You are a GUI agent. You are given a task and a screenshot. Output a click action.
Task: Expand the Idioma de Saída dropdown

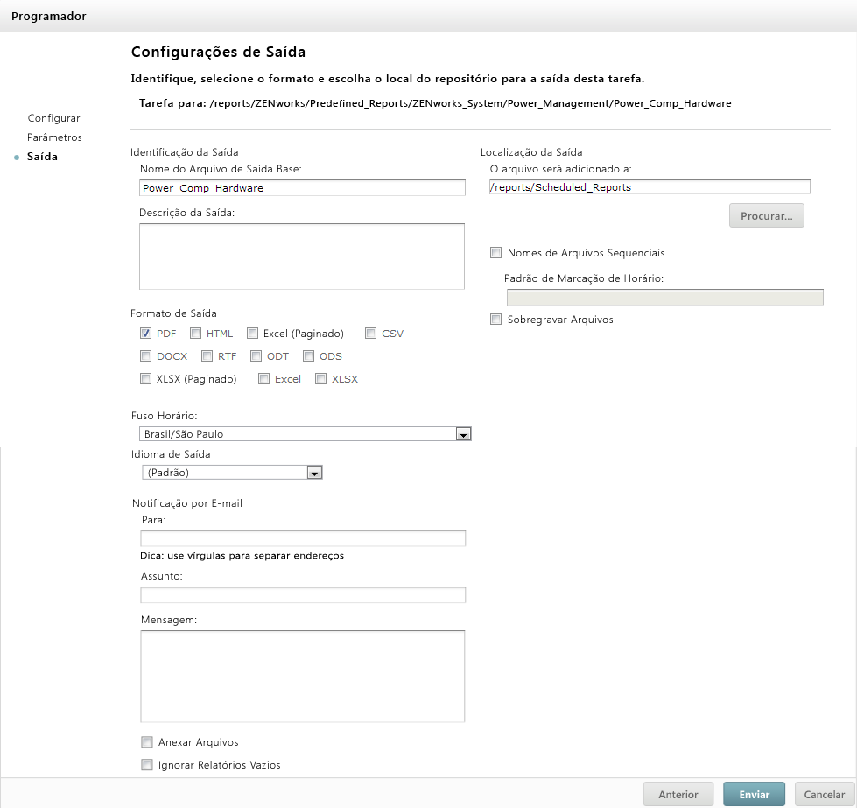tap(315, 473)
